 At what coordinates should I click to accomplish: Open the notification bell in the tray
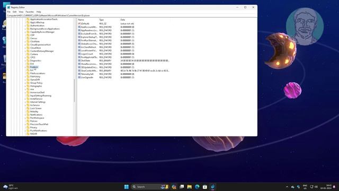coord(334,187)
